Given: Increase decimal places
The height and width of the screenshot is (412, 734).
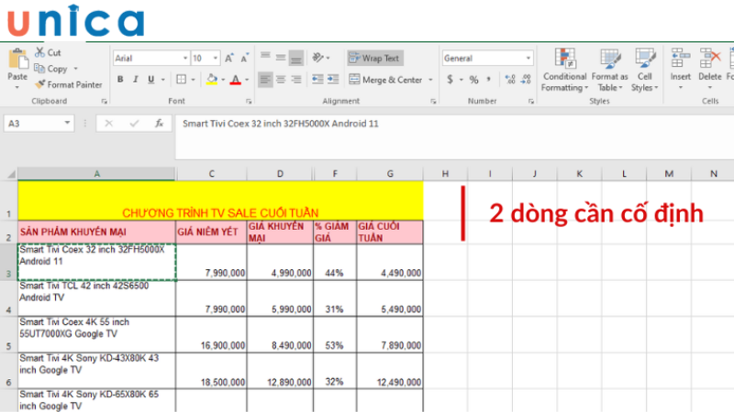Looking at the screenshot, I should [510, 80].
